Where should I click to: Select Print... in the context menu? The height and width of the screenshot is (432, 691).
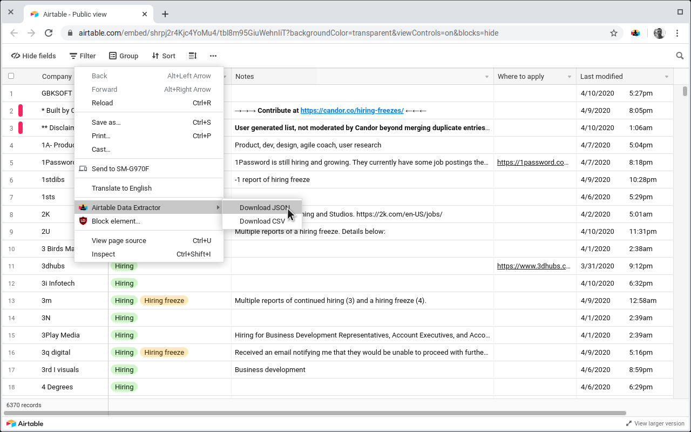[x=149, y=136]
